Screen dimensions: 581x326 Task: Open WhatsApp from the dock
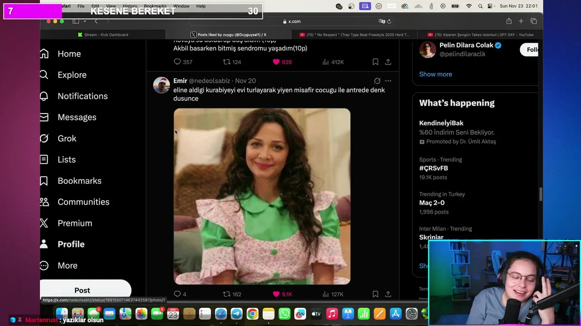click(284, 314)
